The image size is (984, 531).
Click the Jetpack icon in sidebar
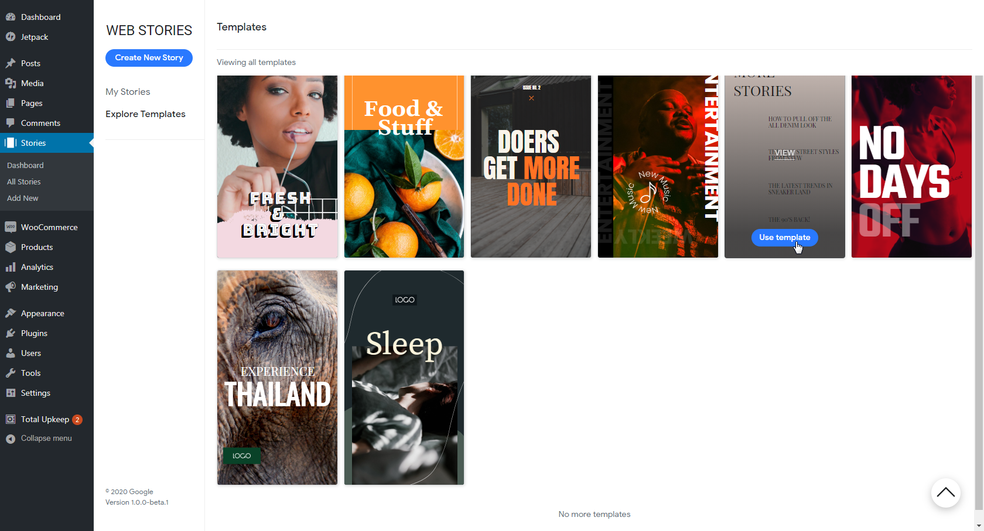(11, 37)
